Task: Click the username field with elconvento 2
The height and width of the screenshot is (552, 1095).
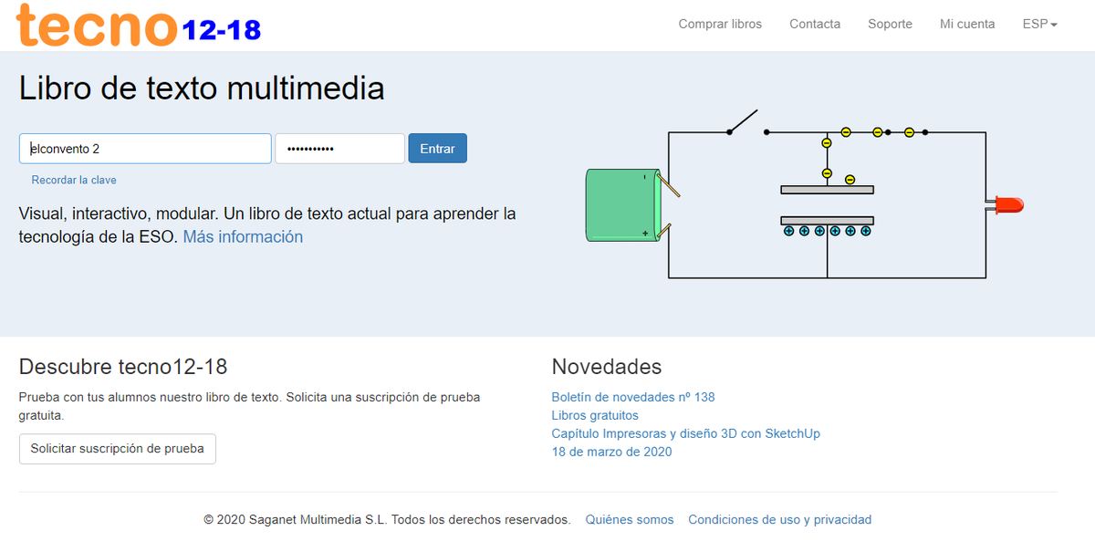Action: click(145, 149)
